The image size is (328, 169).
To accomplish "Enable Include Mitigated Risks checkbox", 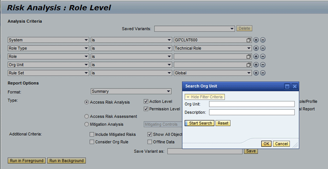I will click(x=92, y=134).
